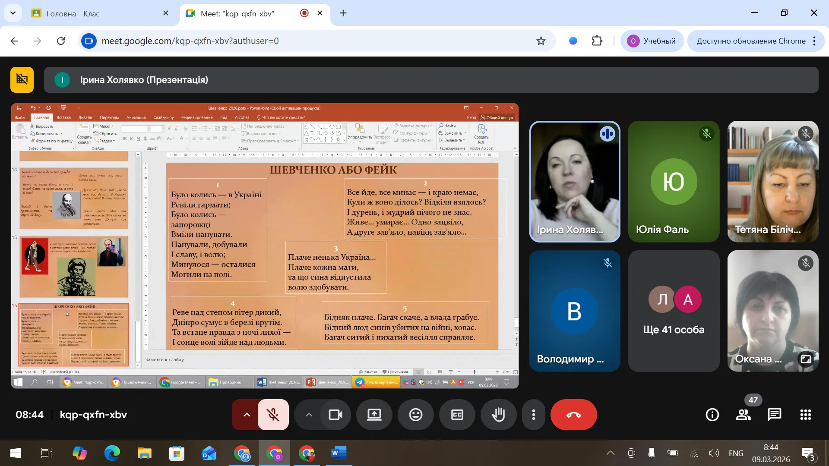Open the Учебный profile button

[652, 41]
